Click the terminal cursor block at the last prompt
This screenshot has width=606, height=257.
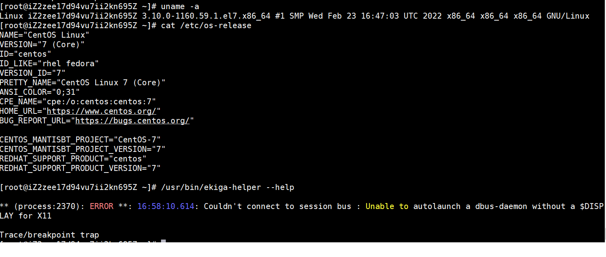163,240
